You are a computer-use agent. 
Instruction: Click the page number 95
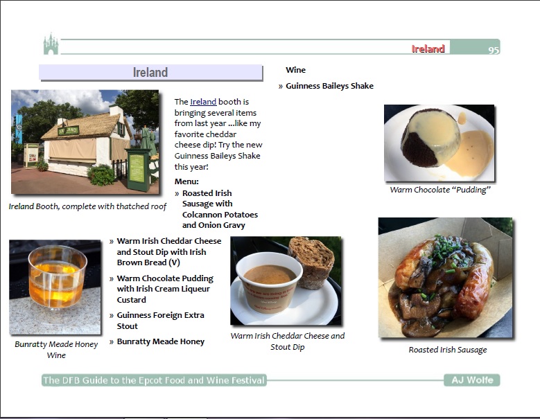(x=493, y=50)
